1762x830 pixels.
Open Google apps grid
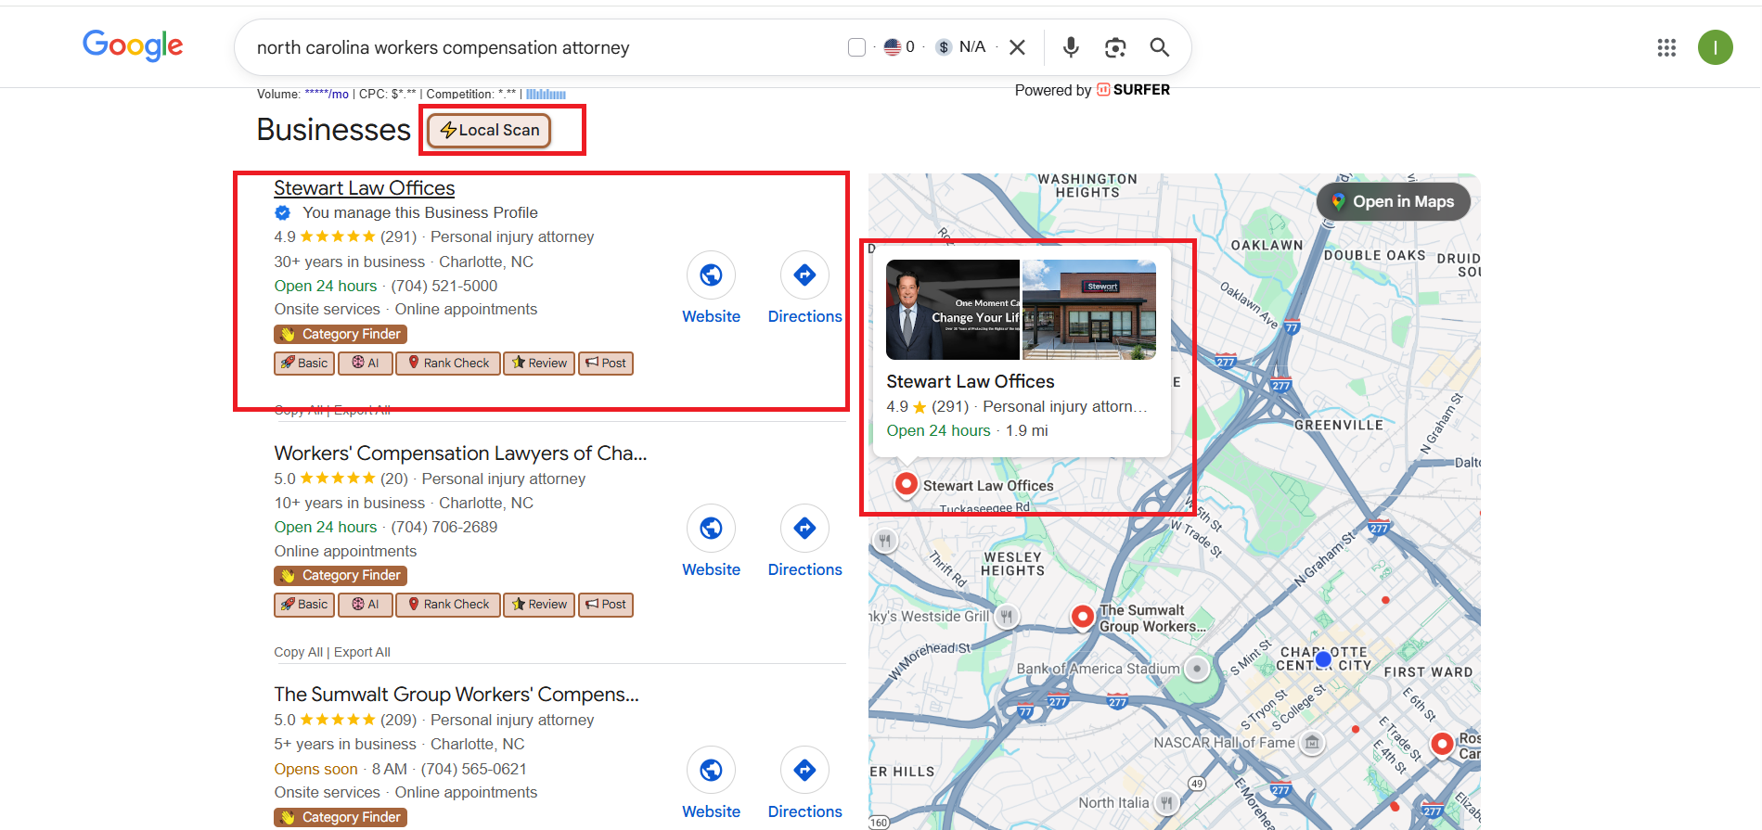pyautogui.click(x=1666, y=47)
